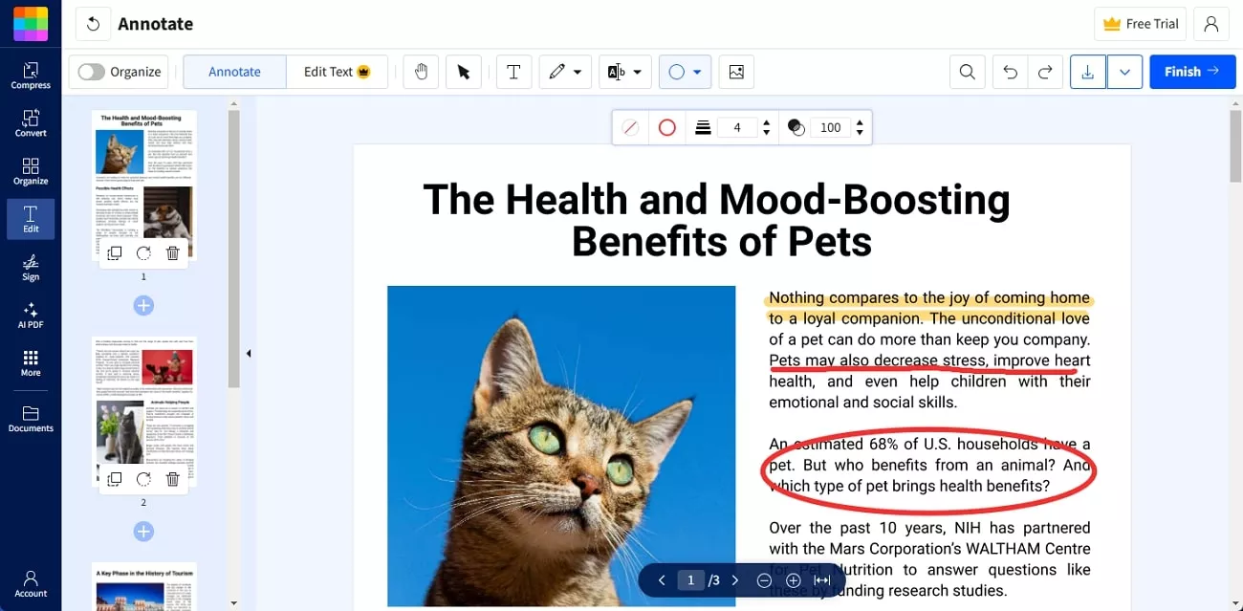The height and width of the screenshot is (611, 1243).
Task: Undo the last action
Action: (x=1011, y=72)
